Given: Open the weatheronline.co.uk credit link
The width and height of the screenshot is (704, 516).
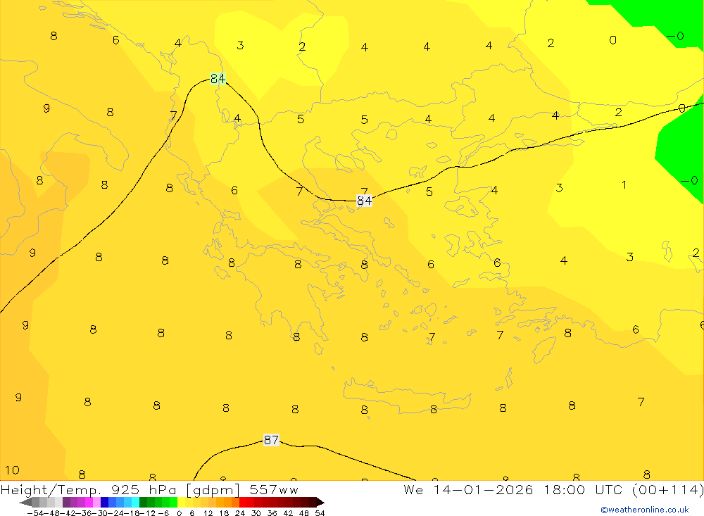Looking at the screenshot, I should point(645,510).
